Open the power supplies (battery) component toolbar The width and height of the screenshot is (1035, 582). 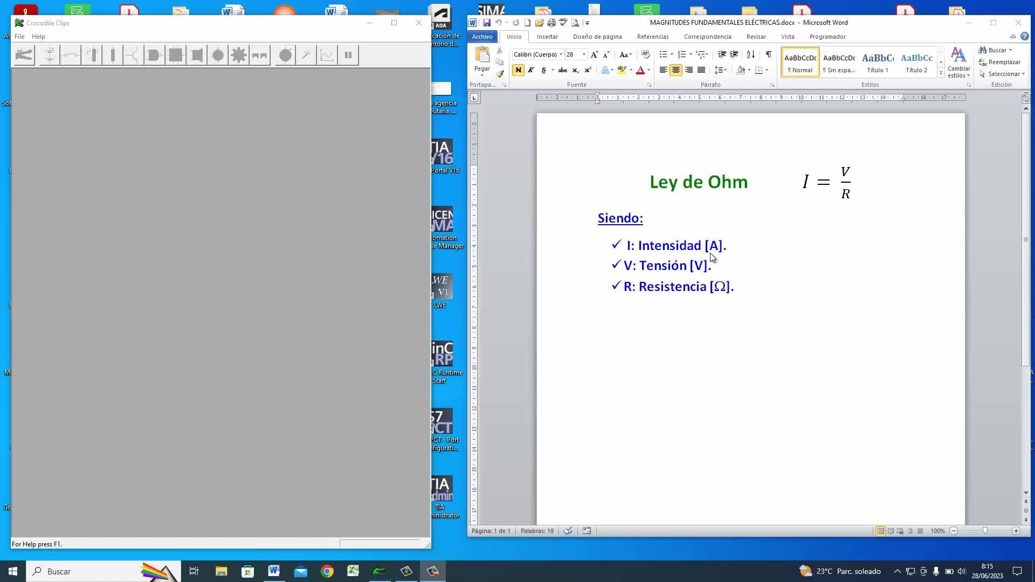point(50,55)
